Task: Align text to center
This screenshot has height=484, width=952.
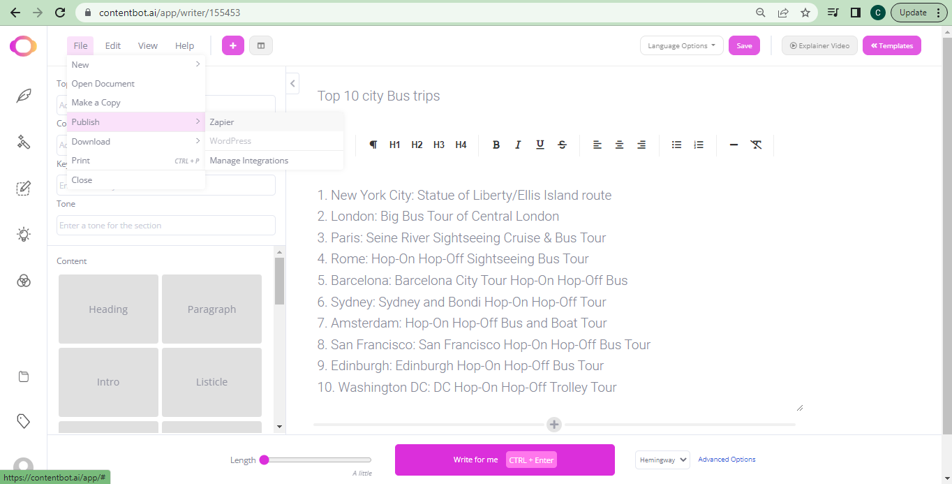Action: click(619, 145)
